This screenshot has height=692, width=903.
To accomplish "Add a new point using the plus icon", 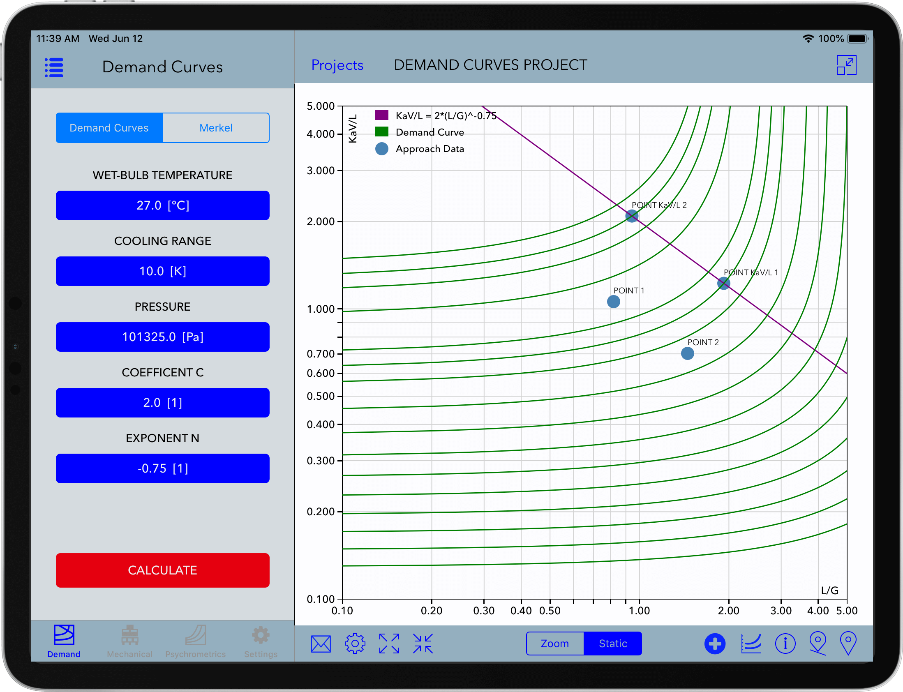I will [x=715, y=644].
